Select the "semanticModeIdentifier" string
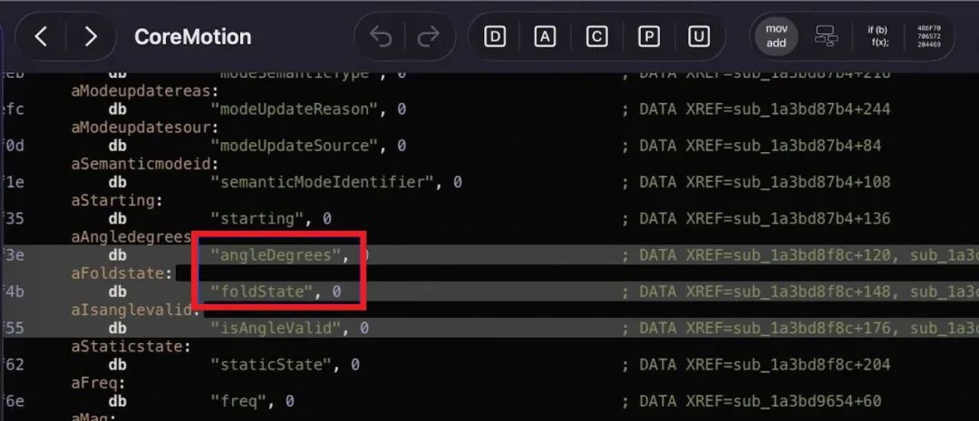Screen dimensions: 979x421 pyautogui.click(x=323, y=182)
